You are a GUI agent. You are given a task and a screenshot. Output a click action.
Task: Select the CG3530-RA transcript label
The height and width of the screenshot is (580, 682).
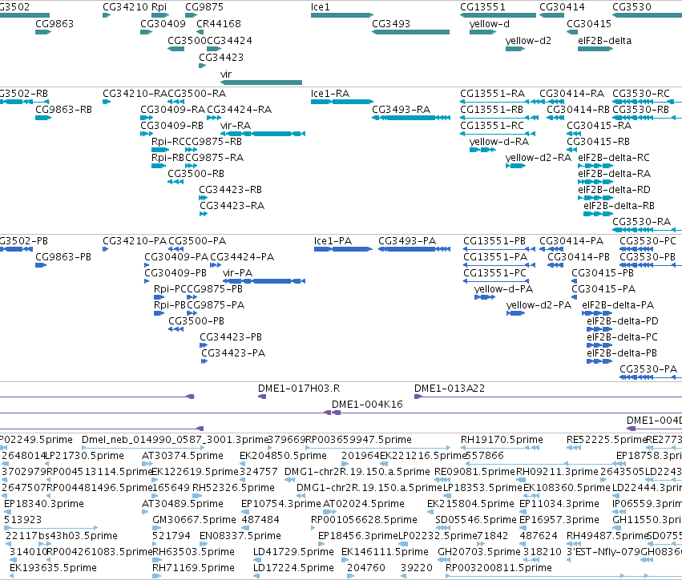coord(642,222)
